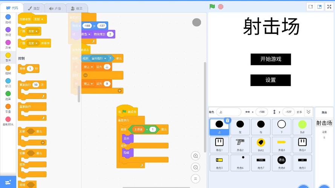Click the sprite name field showing 上
Viewport: 335px width, 188px height.
point(228,112)
